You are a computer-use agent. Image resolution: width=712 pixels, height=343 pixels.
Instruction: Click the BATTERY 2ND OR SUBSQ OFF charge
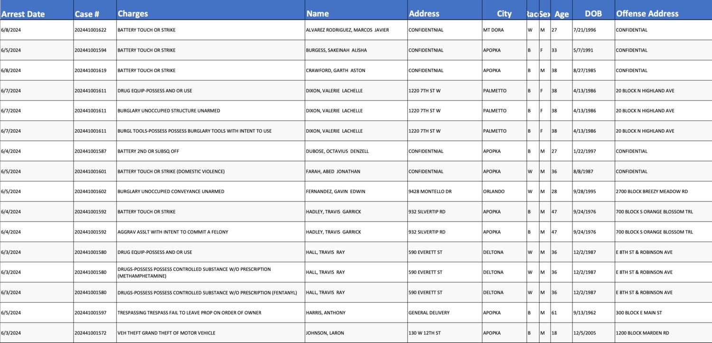[x=148, y=151]
